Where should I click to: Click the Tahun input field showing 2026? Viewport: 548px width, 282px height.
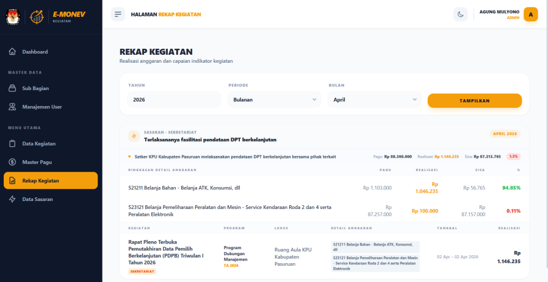[174, 99]
